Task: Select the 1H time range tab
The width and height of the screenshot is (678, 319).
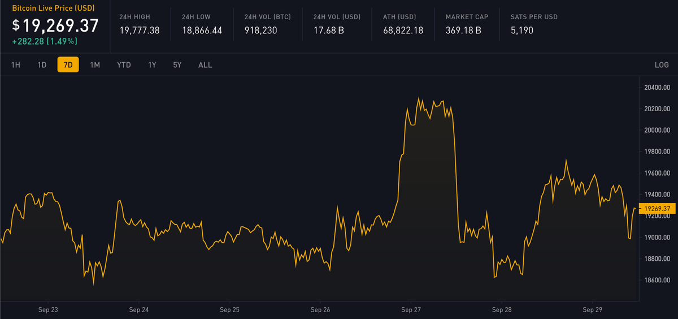Action: 16,65
